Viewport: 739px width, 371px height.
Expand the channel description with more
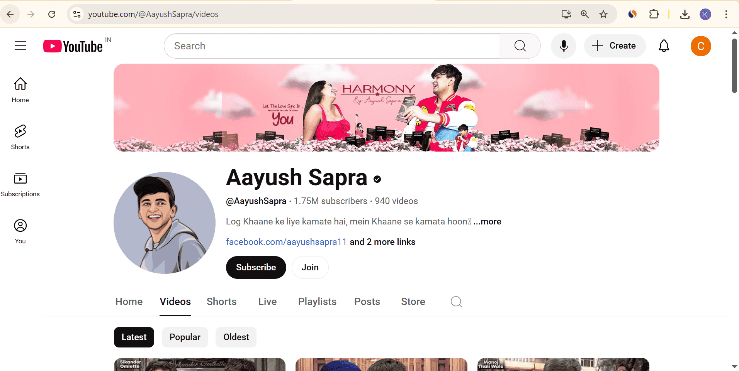[488, 221]
